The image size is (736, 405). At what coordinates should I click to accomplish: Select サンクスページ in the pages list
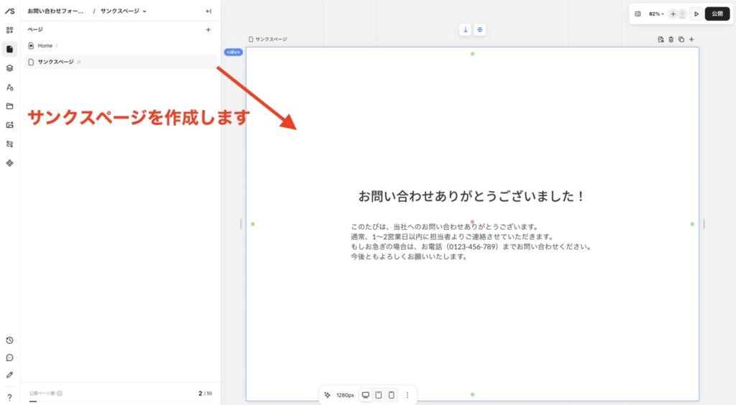click(55, 62)
